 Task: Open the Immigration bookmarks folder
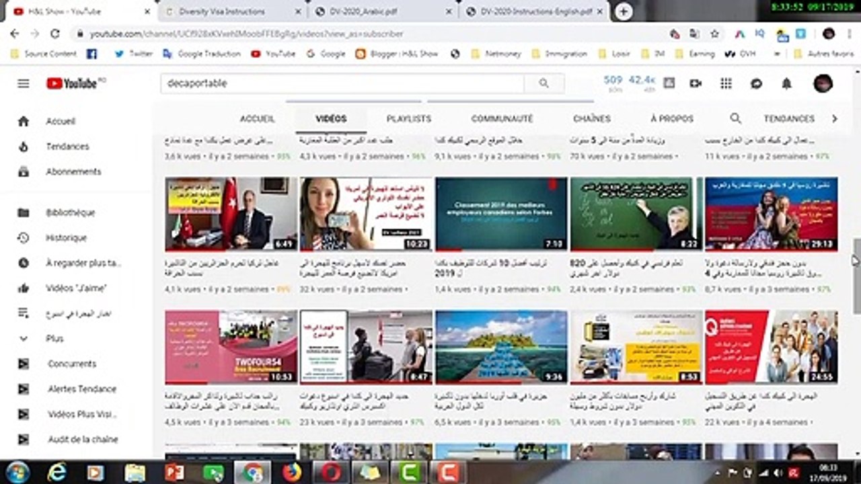click(x=559, y=54)
